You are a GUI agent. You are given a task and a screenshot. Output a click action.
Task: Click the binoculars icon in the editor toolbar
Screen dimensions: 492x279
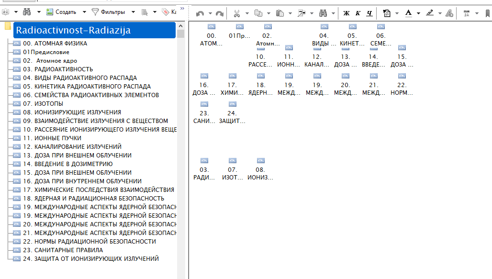(x=323, y=13)
